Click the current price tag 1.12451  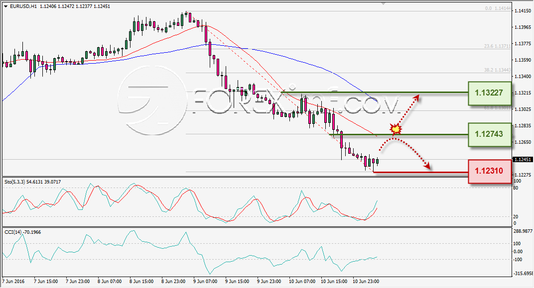pyautogui.click(x=523, y=160)
